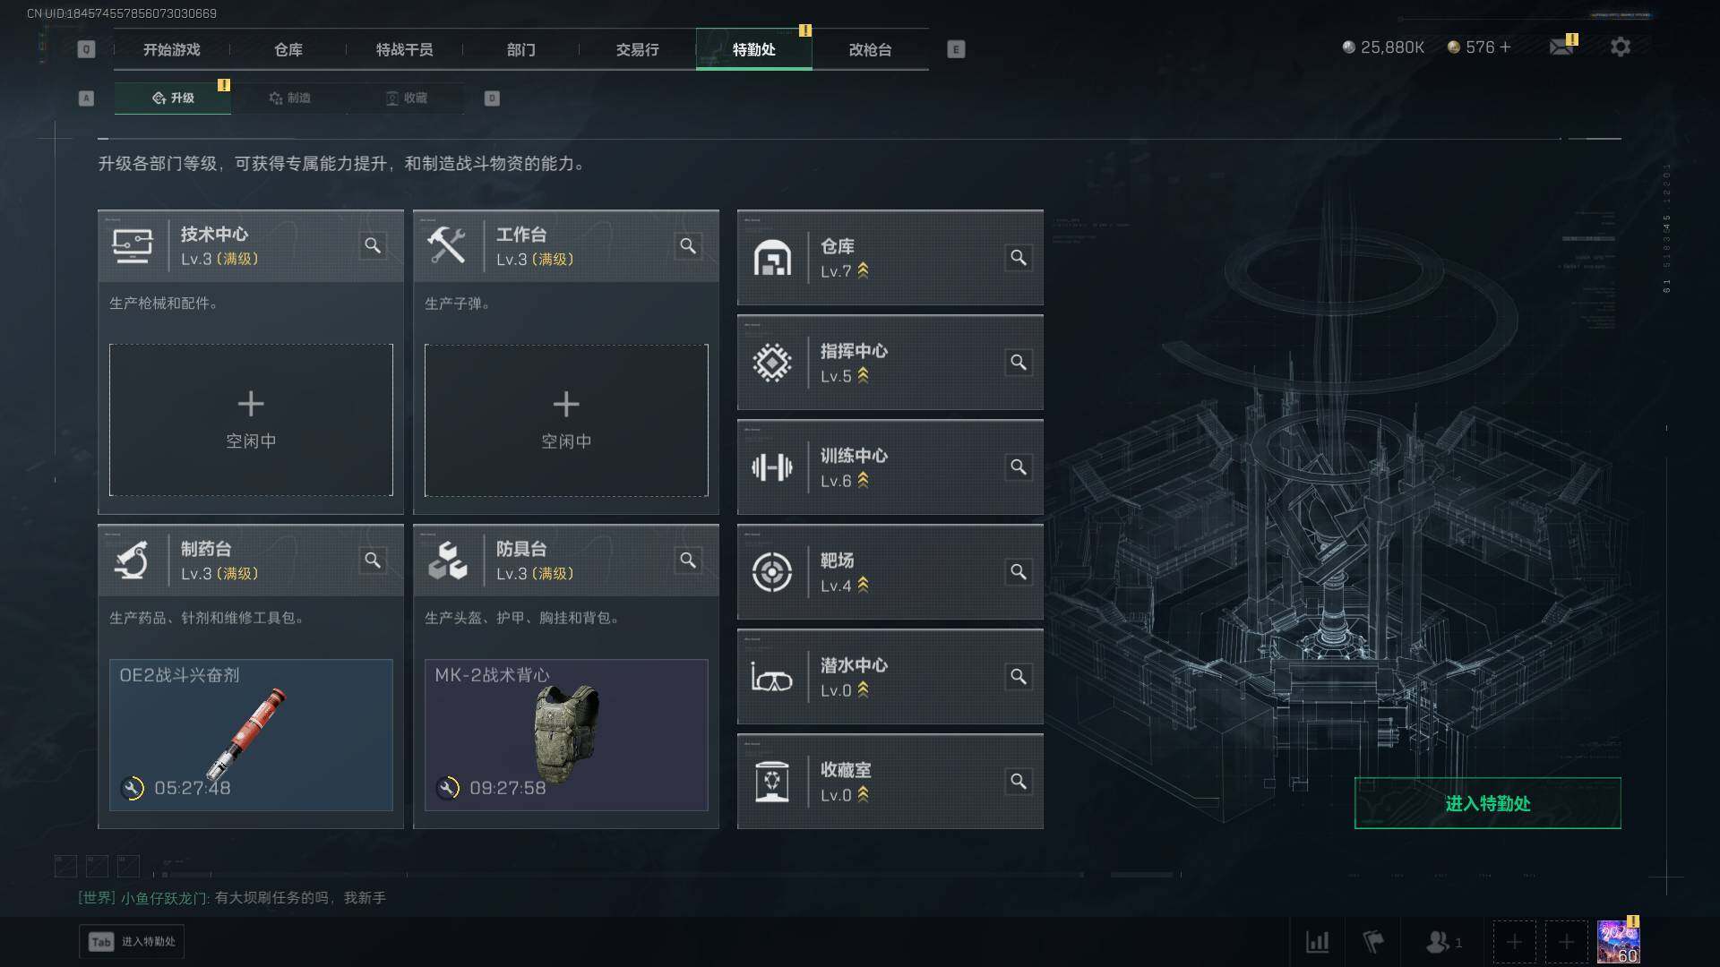Open the mail envelope icon

pyautogui.click(x=1561, y=47)
